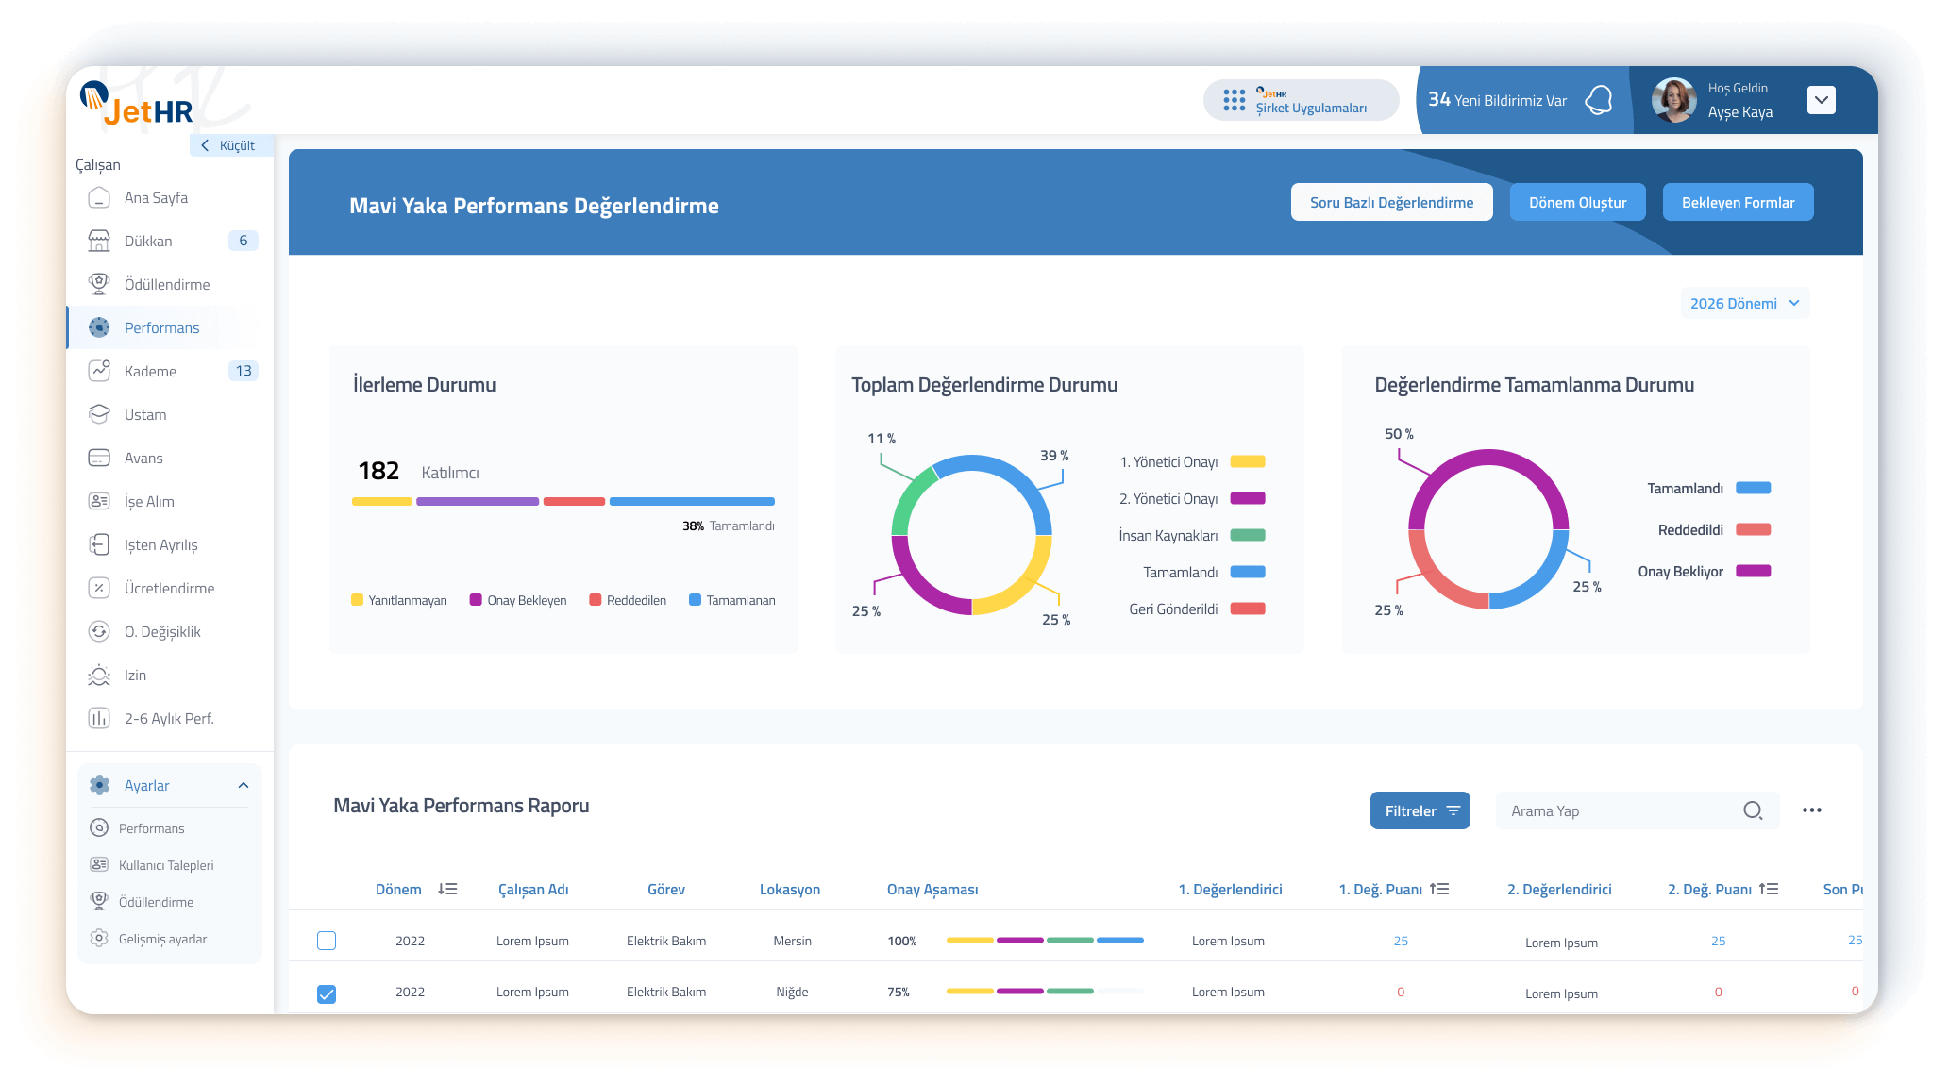
Task: Open Gelişmiş ayarlar settings item
Action: 162,939
